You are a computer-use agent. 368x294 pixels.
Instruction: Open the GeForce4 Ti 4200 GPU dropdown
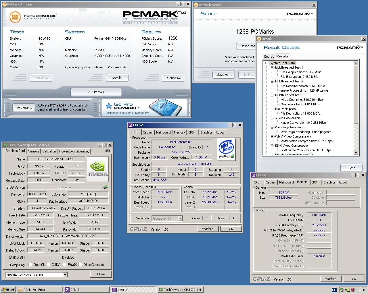coord(65,275)
